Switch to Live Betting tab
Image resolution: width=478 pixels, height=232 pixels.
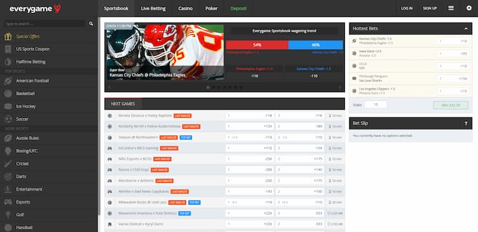click(x=153, y=8)
